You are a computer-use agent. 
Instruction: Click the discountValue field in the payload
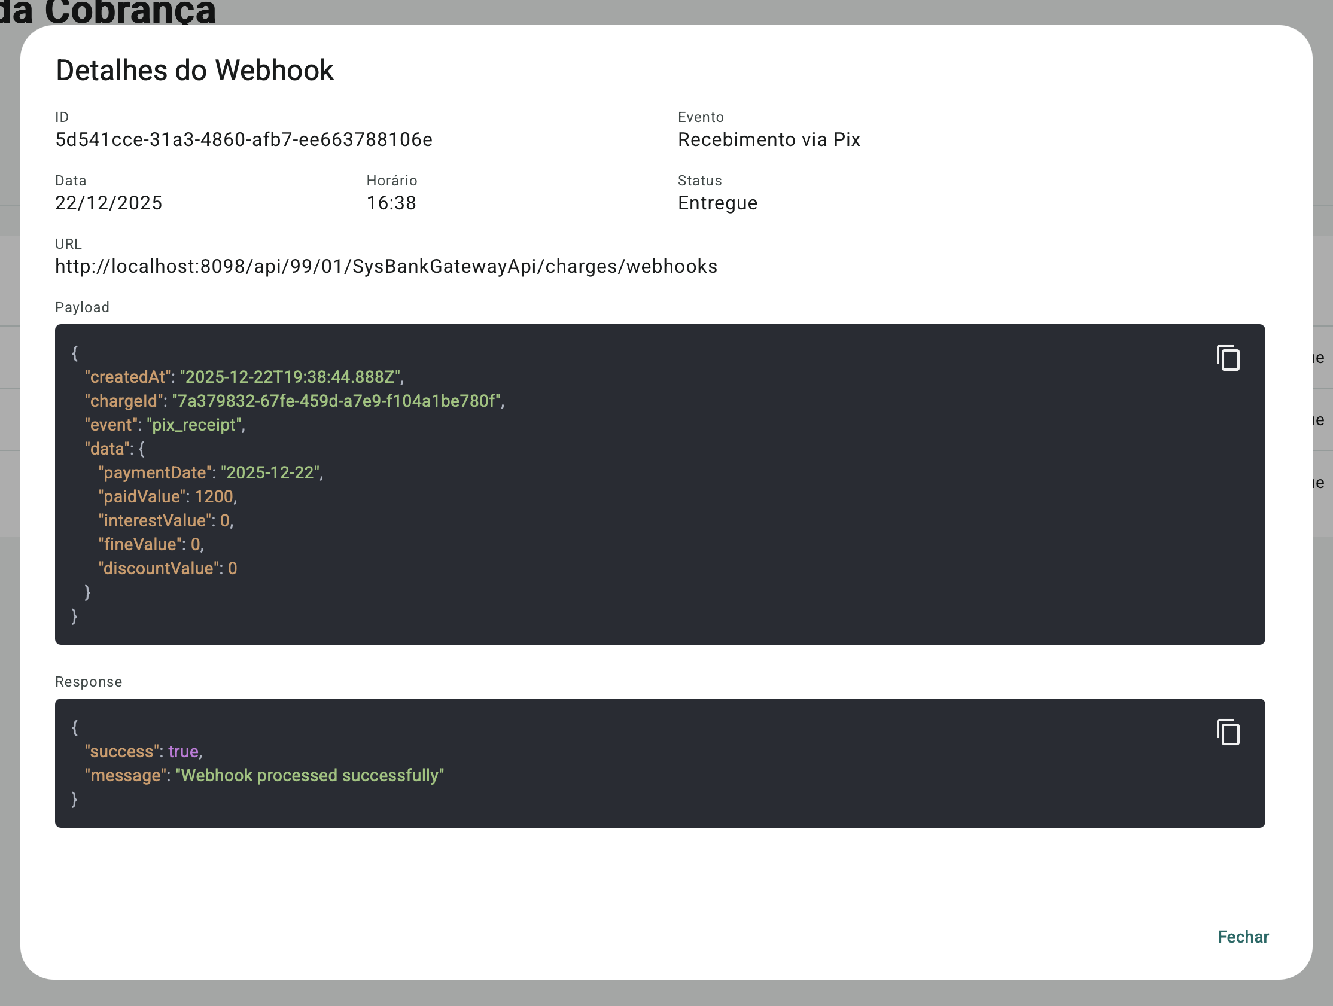click(157, 568)
